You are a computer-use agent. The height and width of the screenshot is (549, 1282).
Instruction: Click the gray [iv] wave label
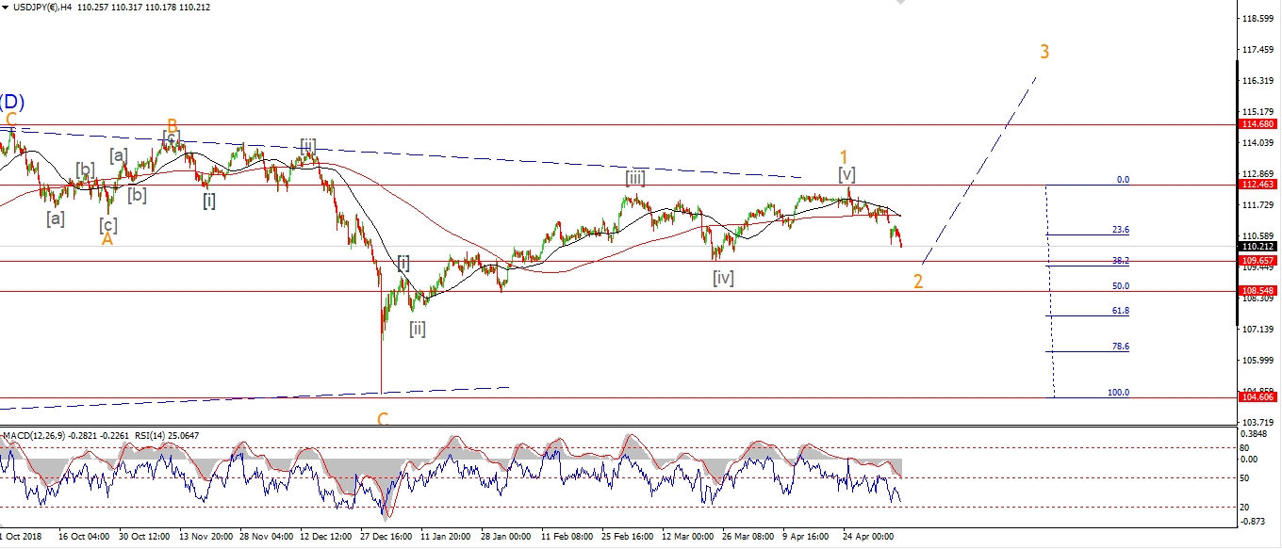click(x=723, y=278)
